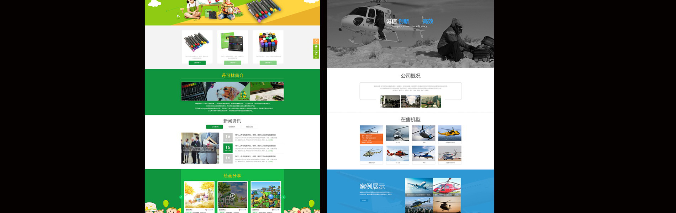Switch to the 行业资讯 news tab

click(232, 127)
